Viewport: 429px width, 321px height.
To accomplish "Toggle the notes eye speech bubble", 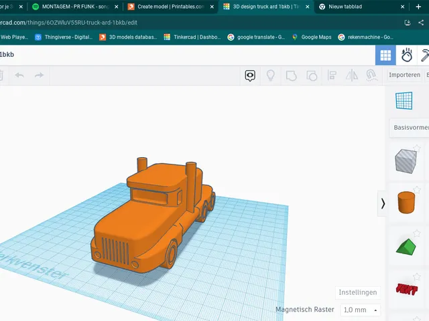I will (250, 76).
